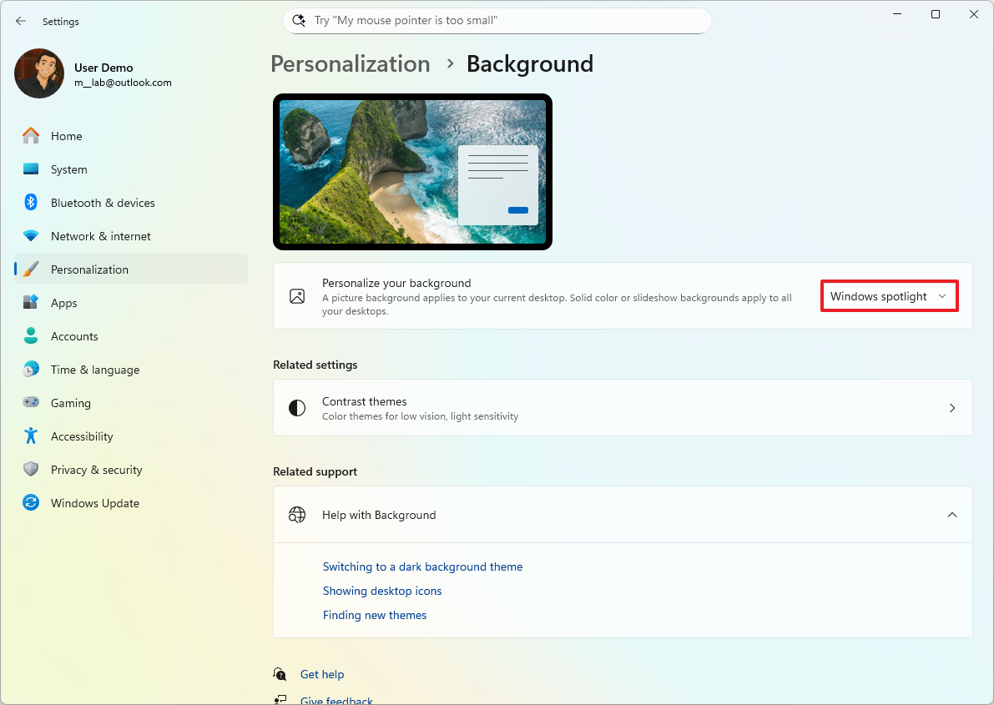Click the Personalization breadcrumb link
The width and height of the screenshot is (994, 705).
350,63
